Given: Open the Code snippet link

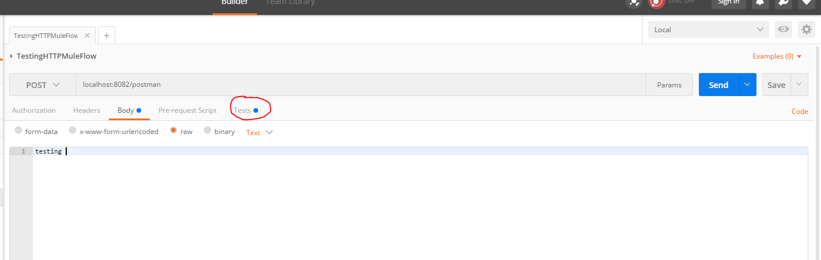Looking at the screenshot, I should point(800,112).
